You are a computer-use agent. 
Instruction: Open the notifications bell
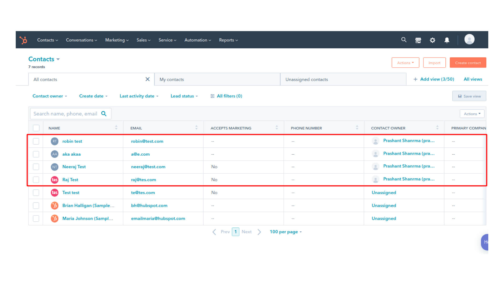pyautogui.click(x=447, y=40)
